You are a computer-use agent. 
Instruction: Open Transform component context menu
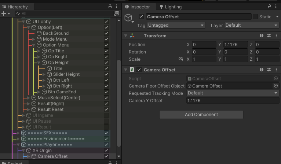(276, 36)
